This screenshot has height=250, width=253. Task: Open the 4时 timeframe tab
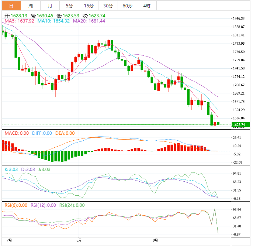tap(147, 6)
